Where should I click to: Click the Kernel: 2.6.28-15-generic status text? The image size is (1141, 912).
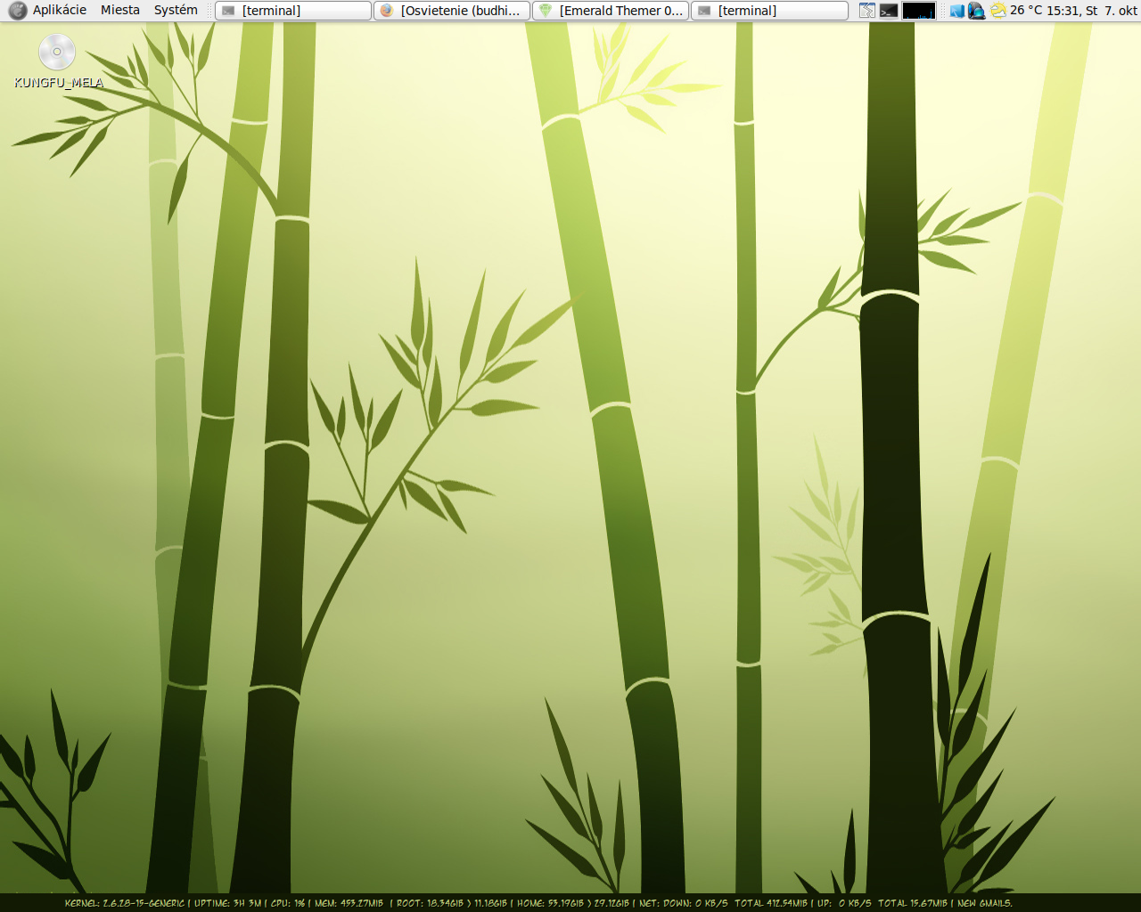click(x=125, y=903)
